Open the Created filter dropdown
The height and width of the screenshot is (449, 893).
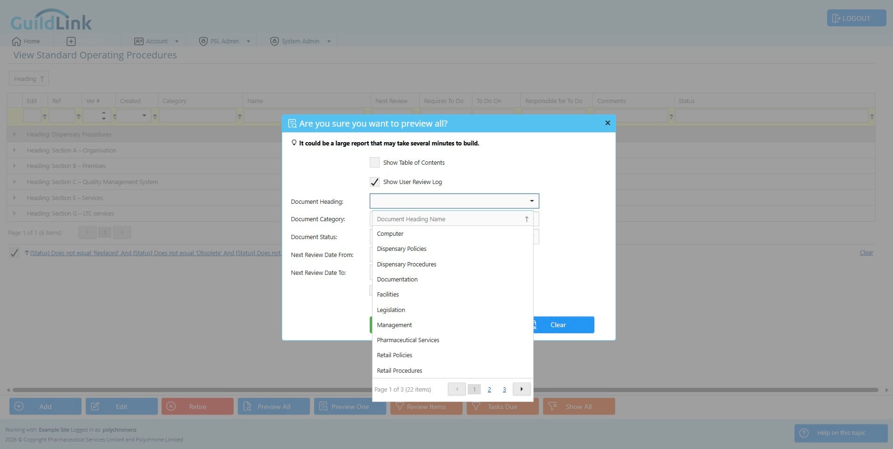pyautogui.click(x=144, y=115)
